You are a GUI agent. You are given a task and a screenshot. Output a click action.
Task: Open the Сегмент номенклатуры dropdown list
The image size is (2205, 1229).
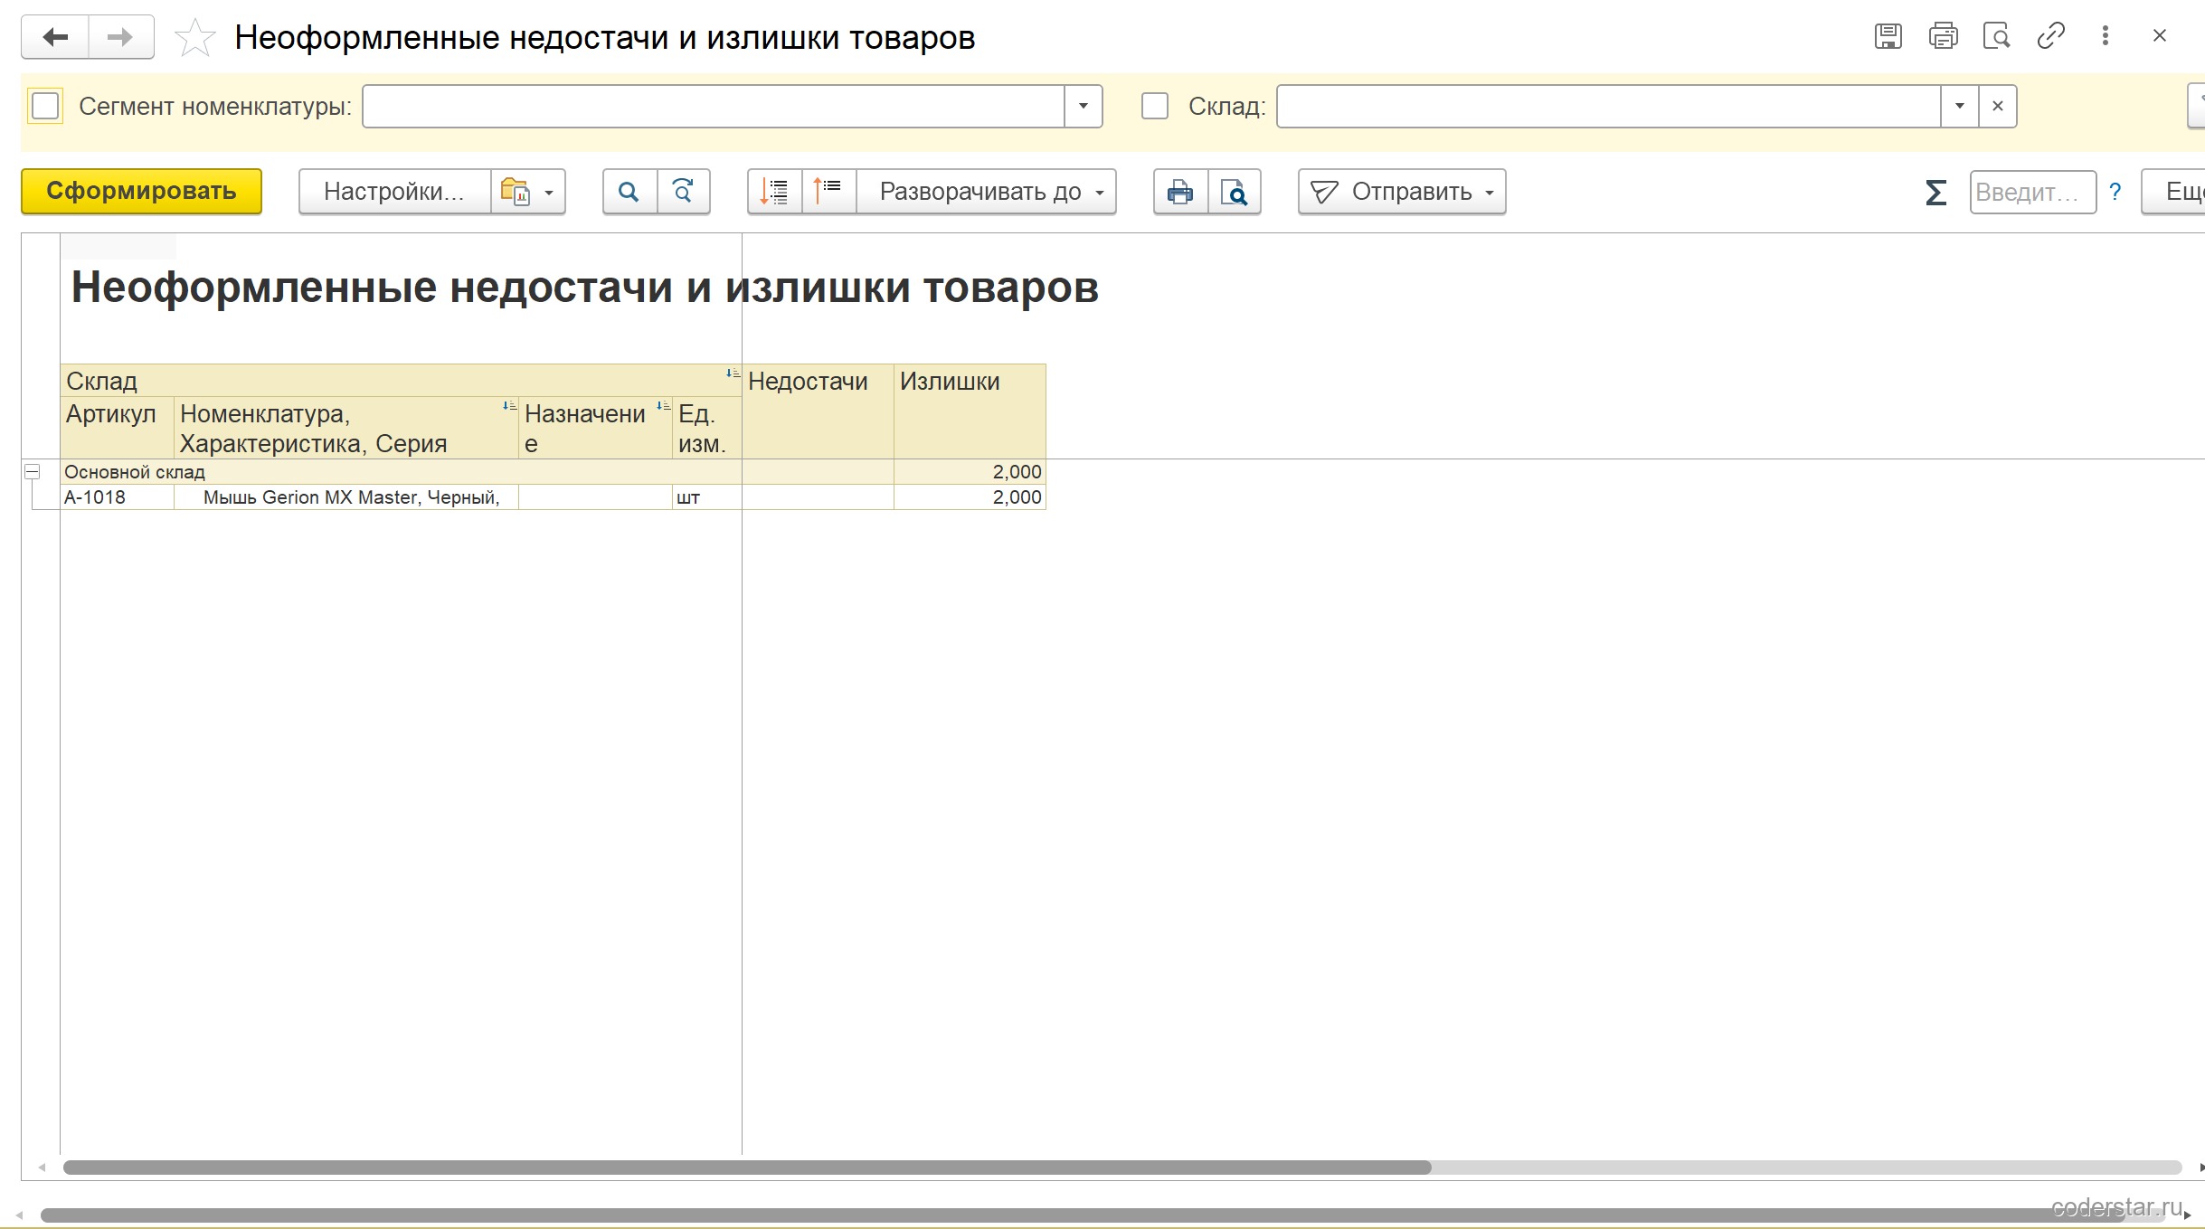1083,106
